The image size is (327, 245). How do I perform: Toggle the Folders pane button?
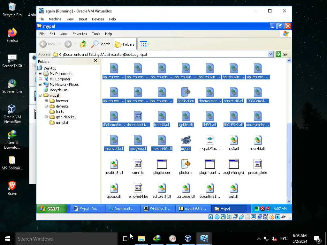coord(125,44)
